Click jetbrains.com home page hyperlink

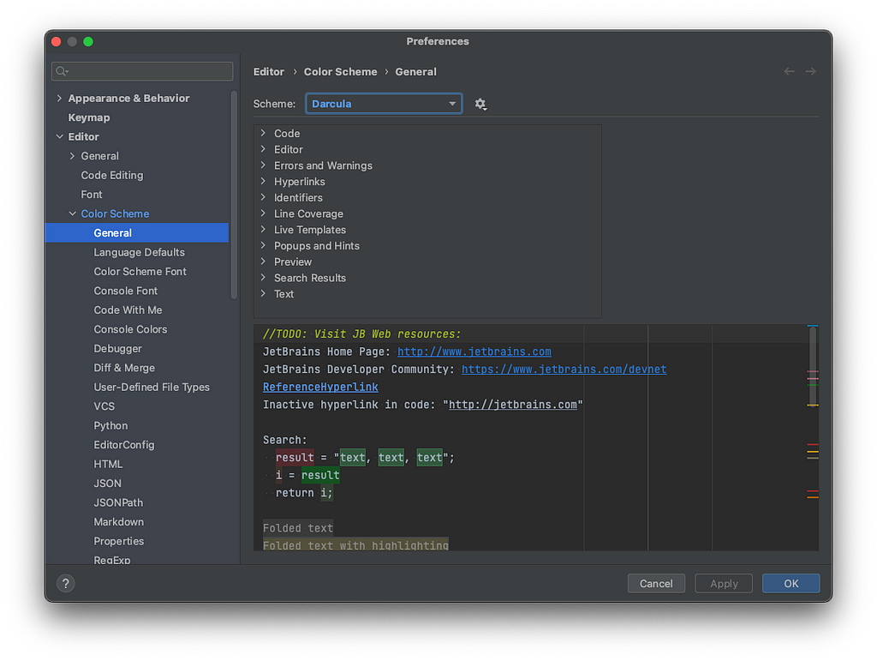474,352
